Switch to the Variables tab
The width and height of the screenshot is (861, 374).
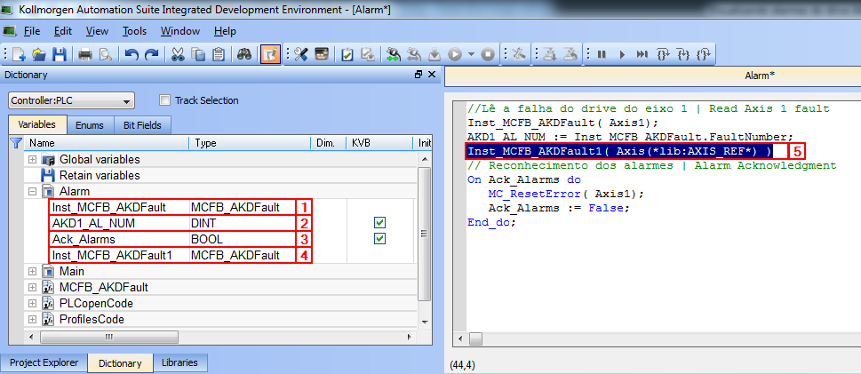(37, 124)
